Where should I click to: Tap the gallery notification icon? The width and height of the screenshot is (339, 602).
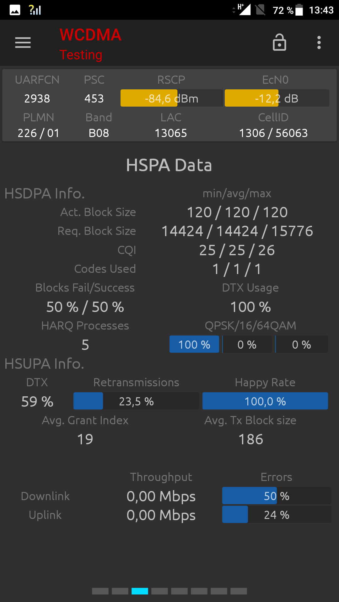(x=15, y=10)
